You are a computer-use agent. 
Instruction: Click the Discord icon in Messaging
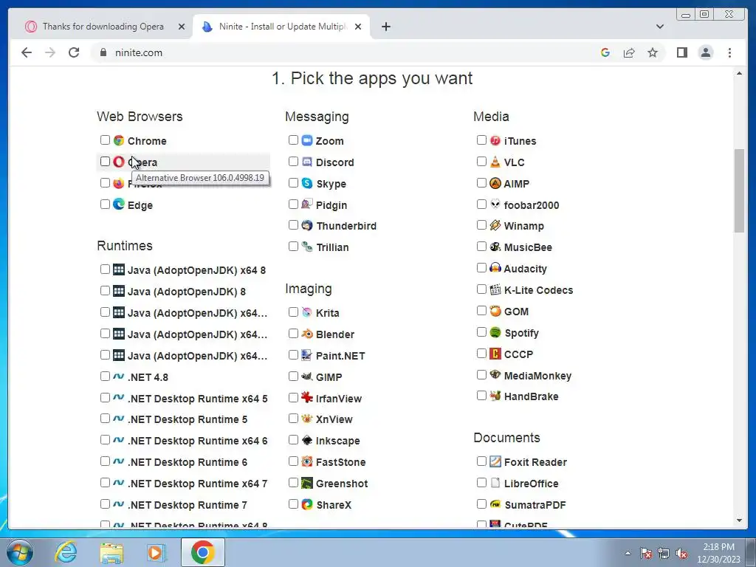307,162
